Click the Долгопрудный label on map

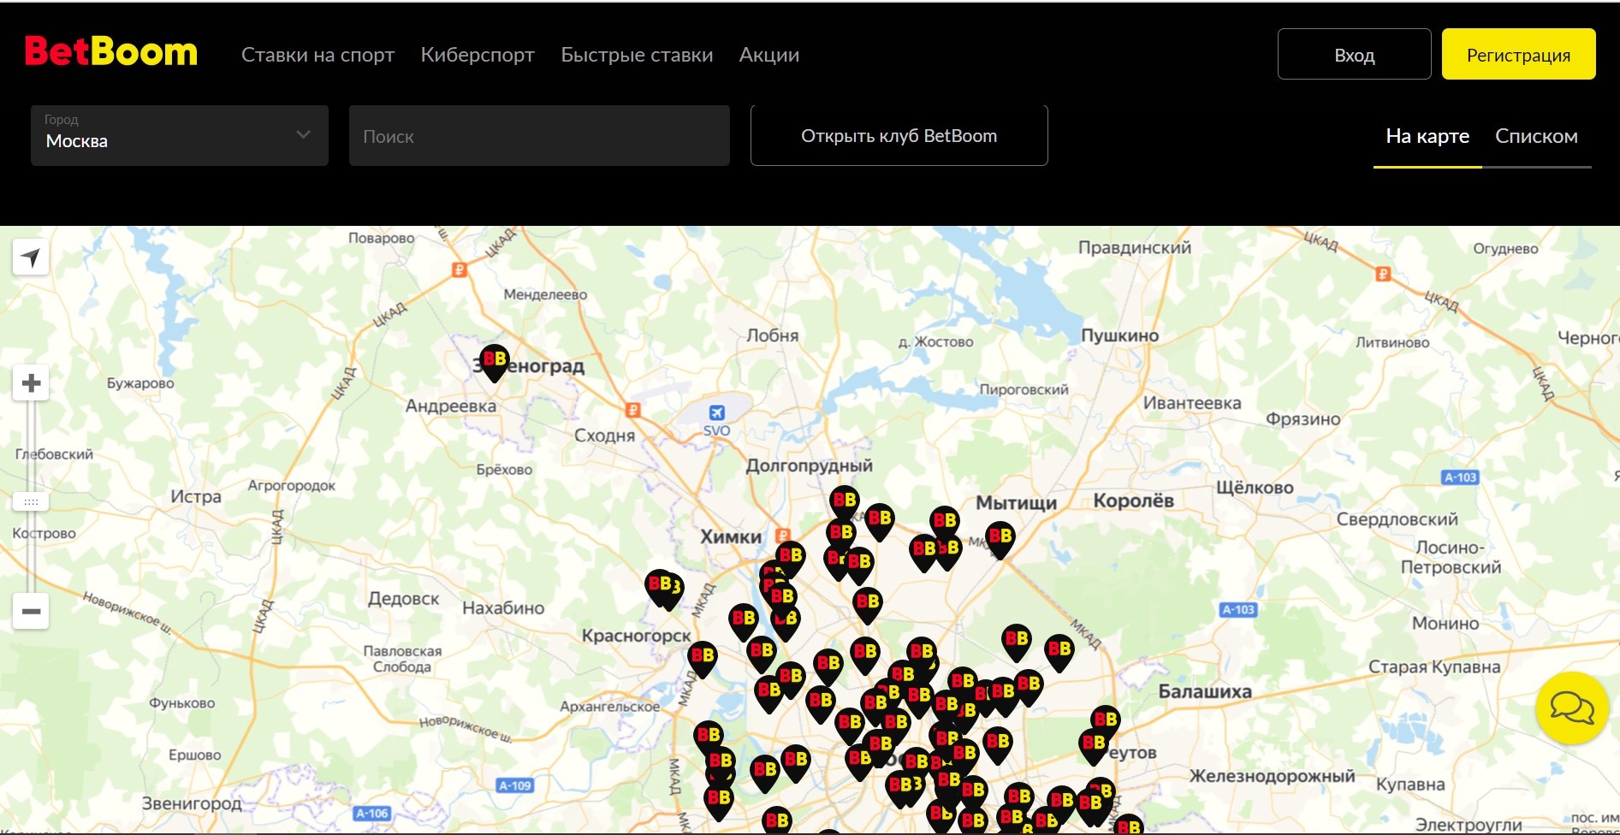[x=809, y=465]
